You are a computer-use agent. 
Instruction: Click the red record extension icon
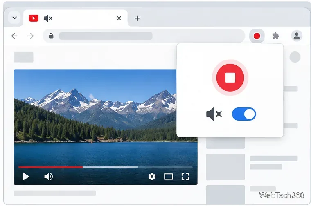[x=257, y=36]
